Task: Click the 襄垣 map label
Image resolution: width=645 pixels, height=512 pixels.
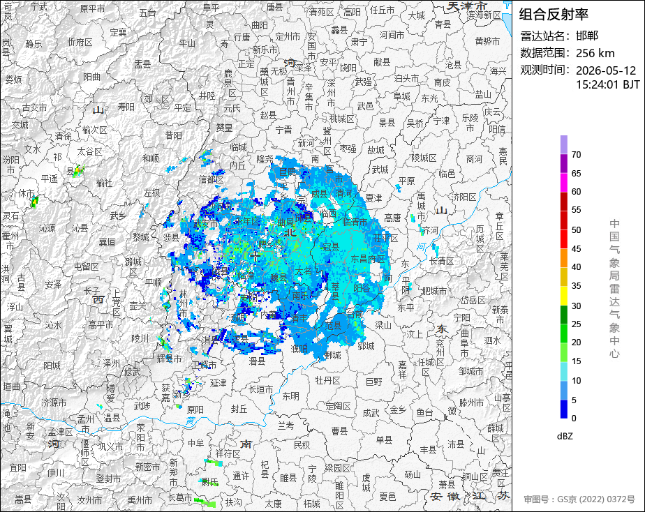Action: [x=107, y=242]
